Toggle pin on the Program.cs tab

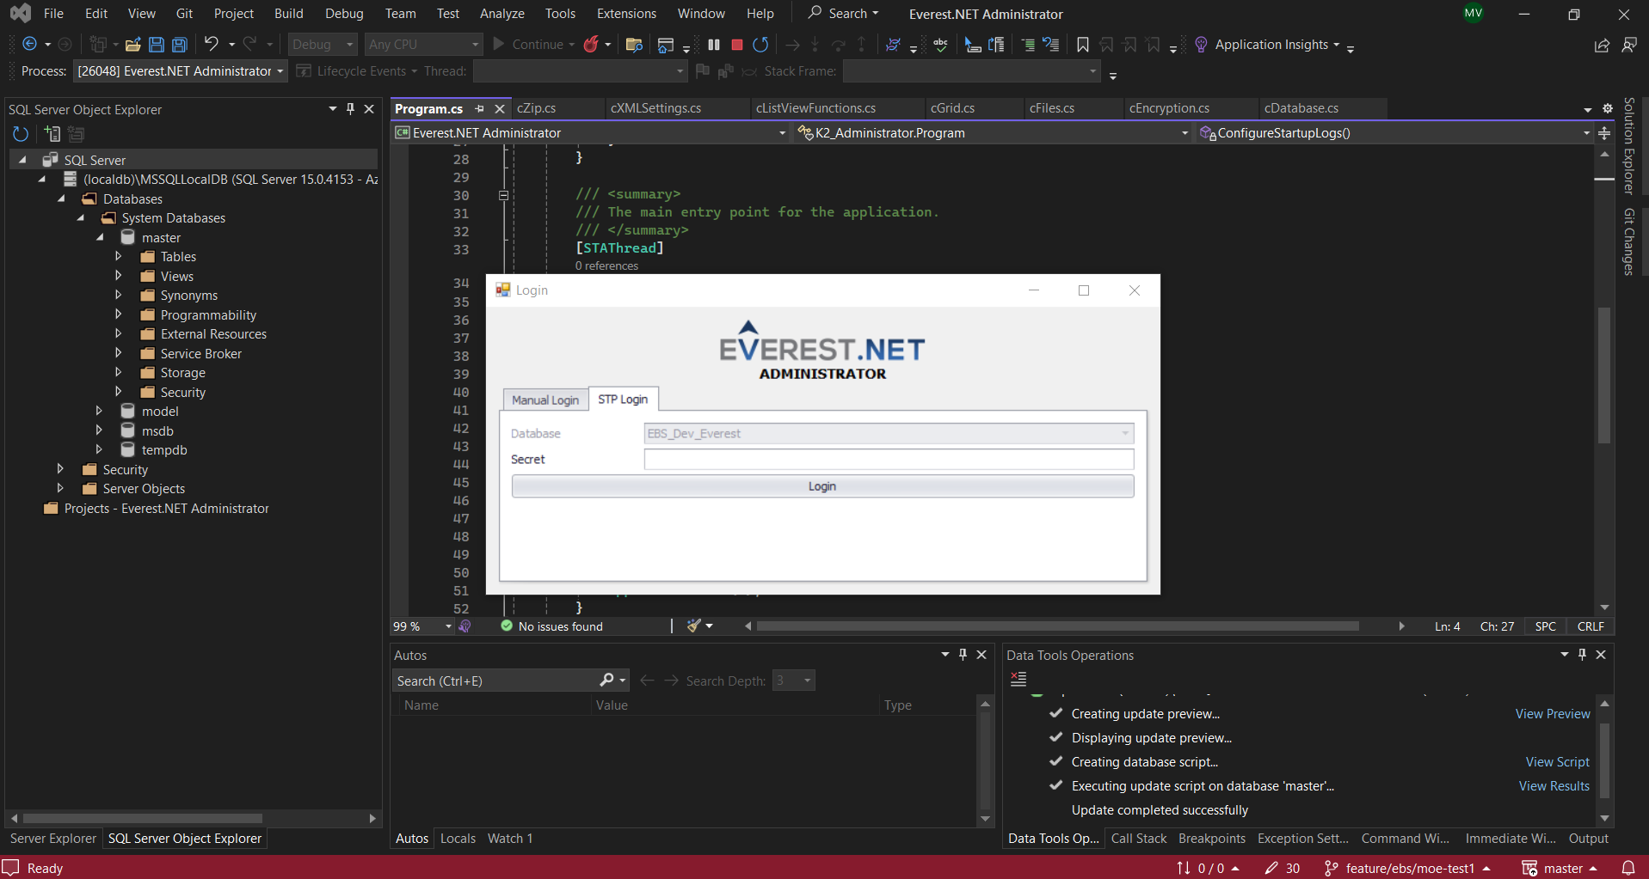pos(480,109)
